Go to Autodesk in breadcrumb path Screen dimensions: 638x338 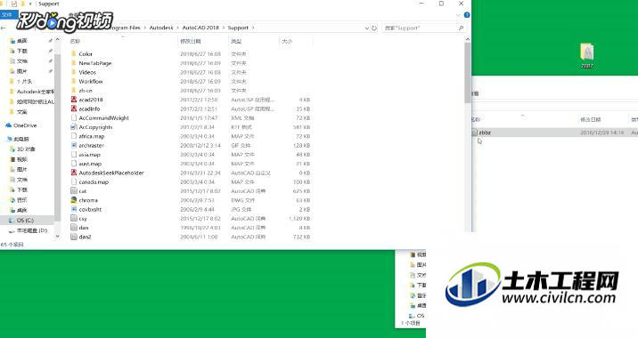pyautogui.click(x=161, y=28)
